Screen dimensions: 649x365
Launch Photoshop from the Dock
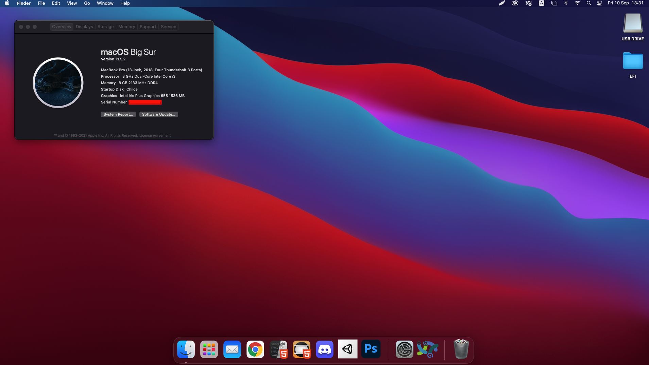(371, 349)
